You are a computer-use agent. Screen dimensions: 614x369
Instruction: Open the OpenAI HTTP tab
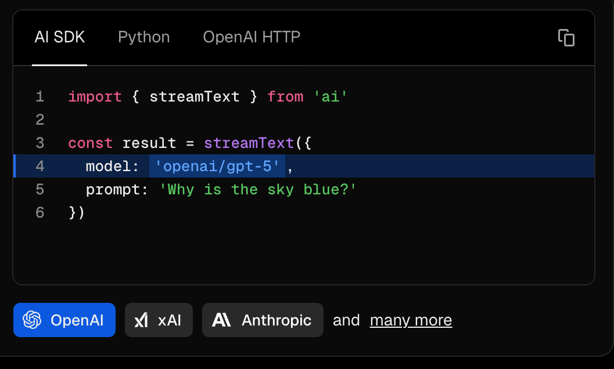[252, 37]
